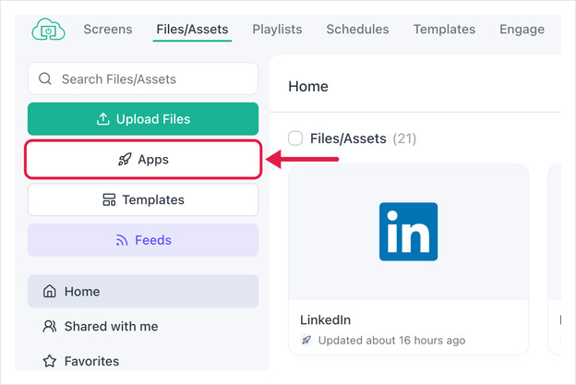Open the Engage tab
The height and width of the screenshot is (385, 576).
click(x=522, y=30)
